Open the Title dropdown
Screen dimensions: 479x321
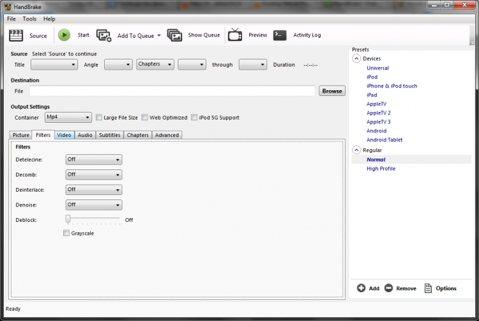click(x=54, y=65)
